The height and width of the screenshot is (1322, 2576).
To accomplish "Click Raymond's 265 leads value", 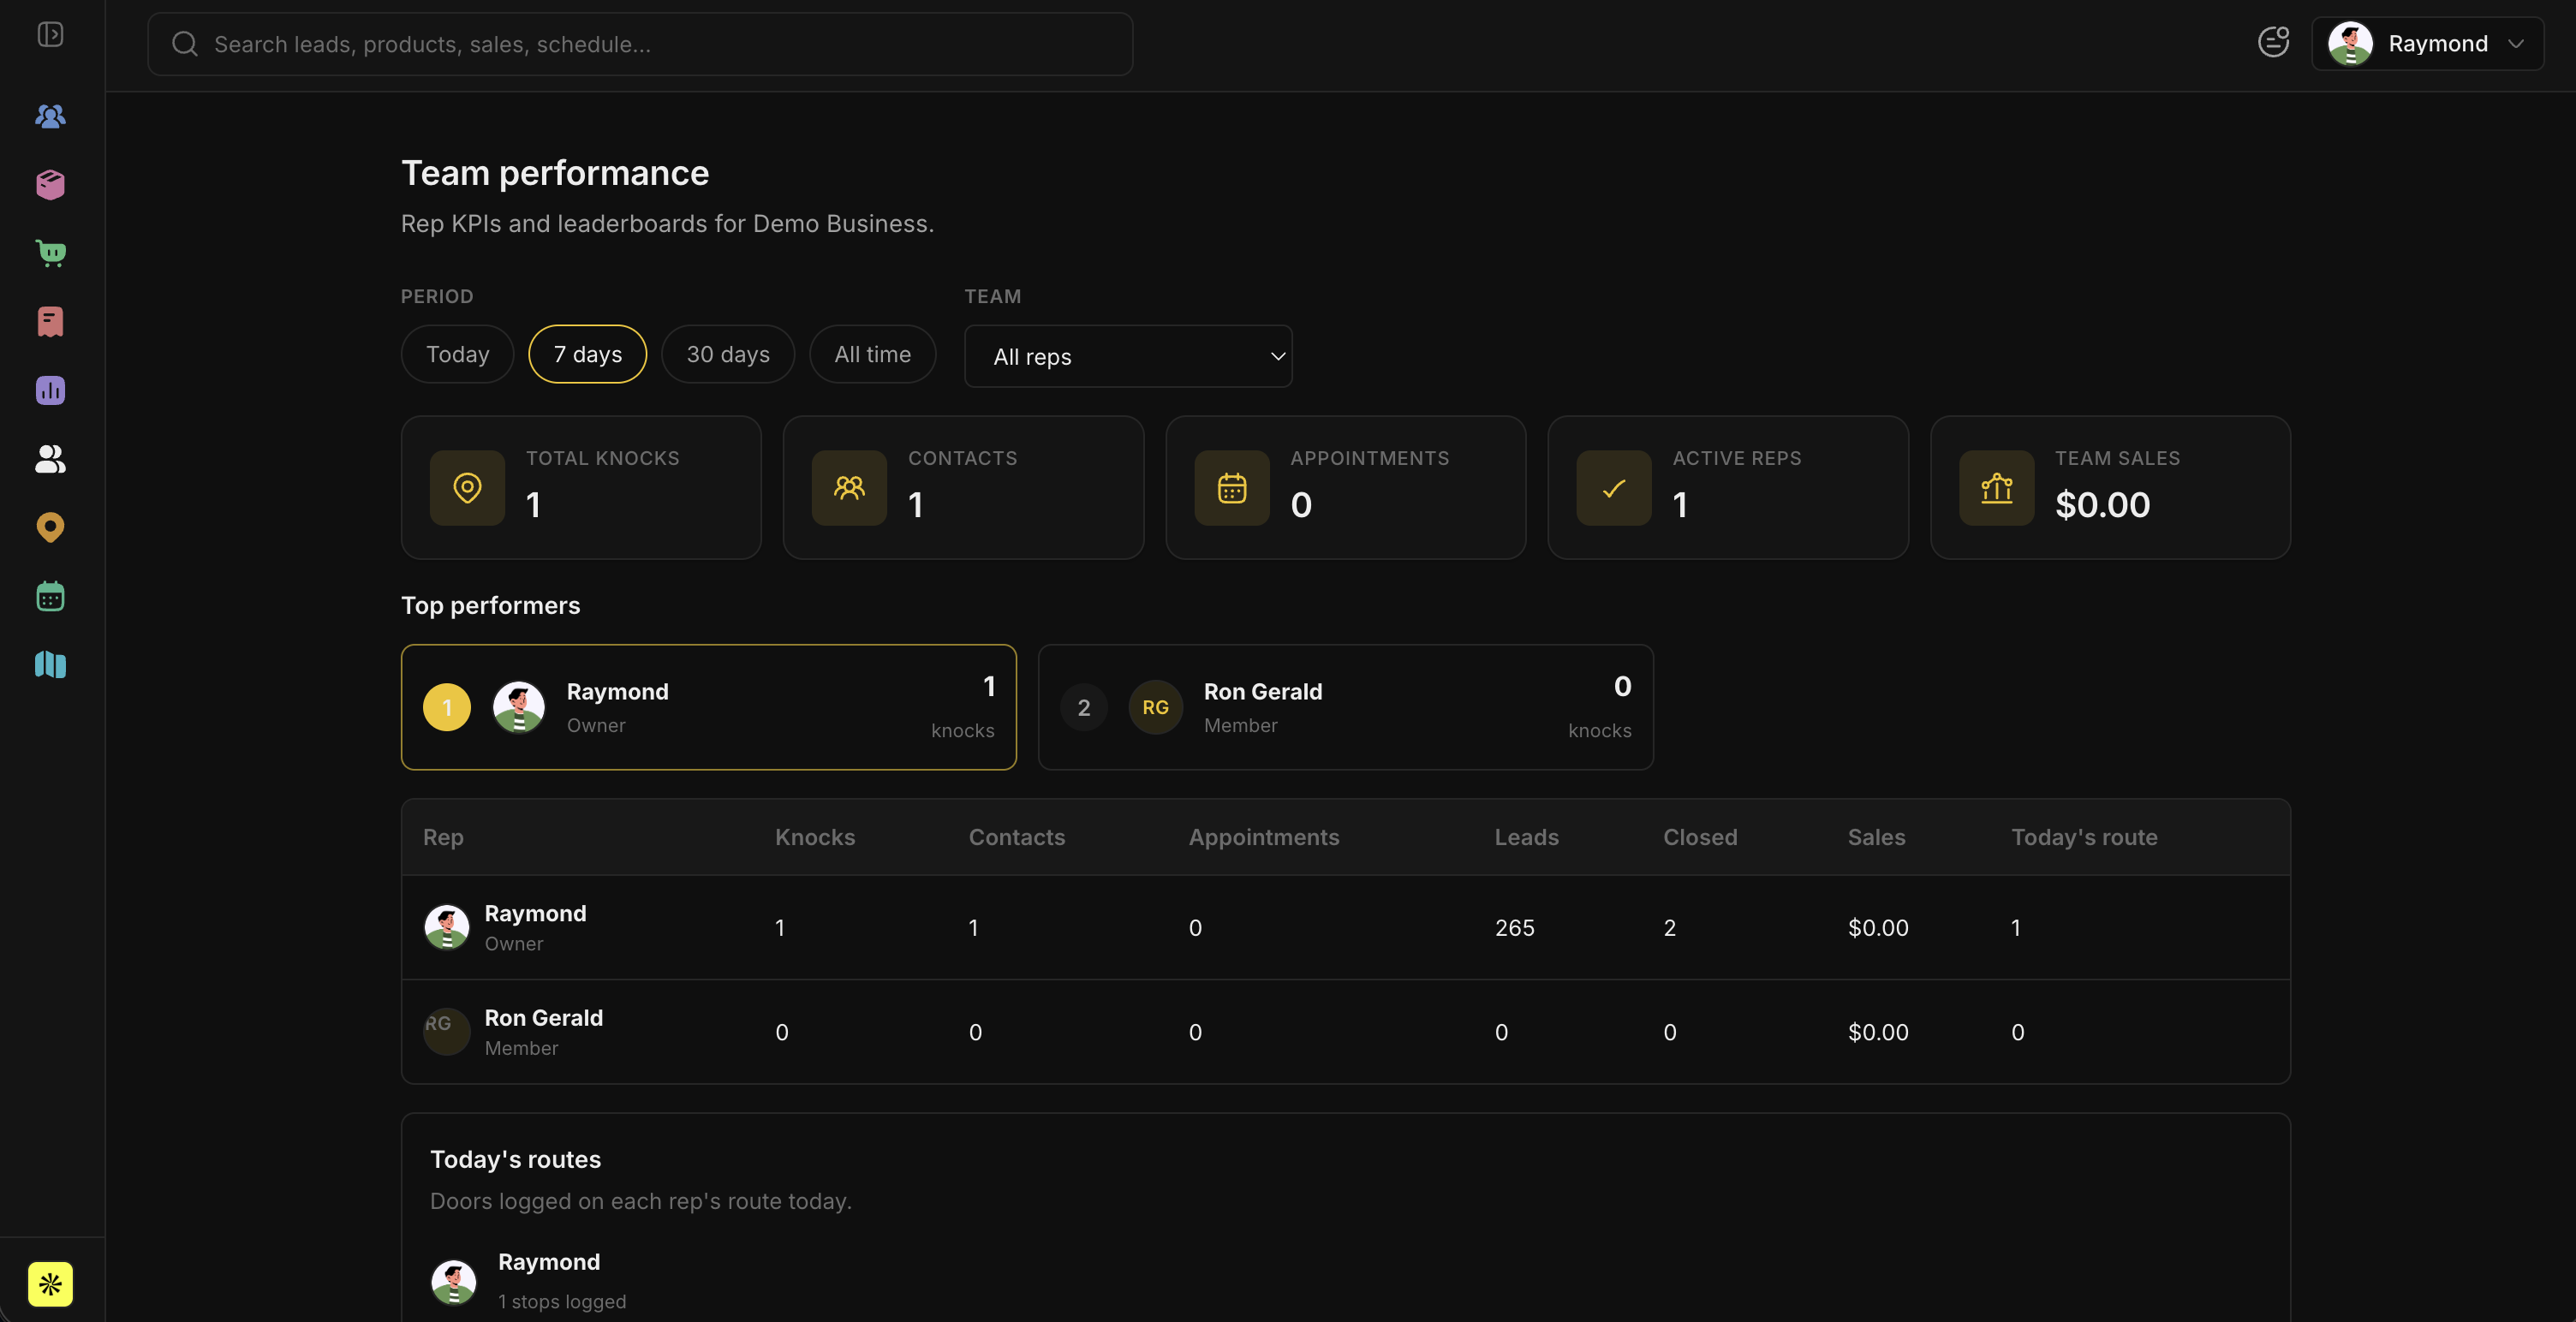I will (x=1515, y=927).
